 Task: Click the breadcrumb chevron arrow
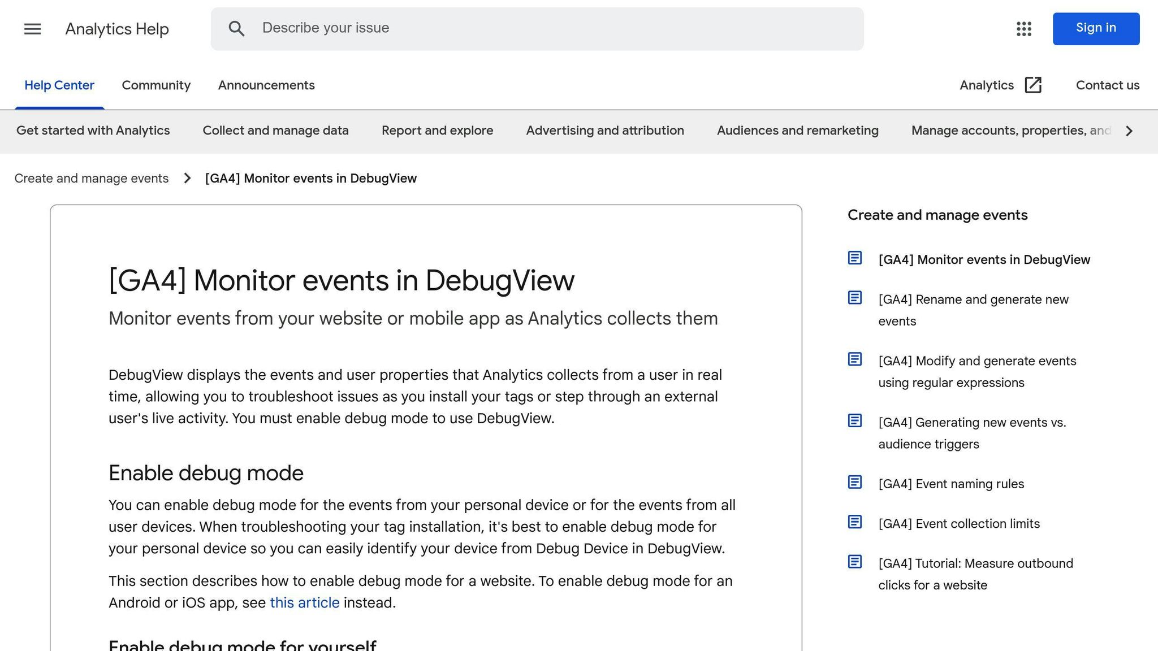pos(187,179)
